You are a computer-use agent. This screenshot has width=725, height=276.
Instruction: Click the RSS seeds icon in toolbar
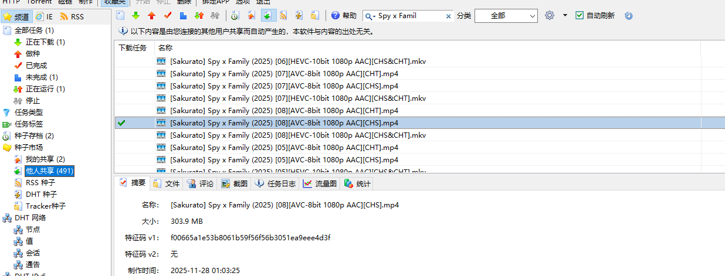(283, 16)
